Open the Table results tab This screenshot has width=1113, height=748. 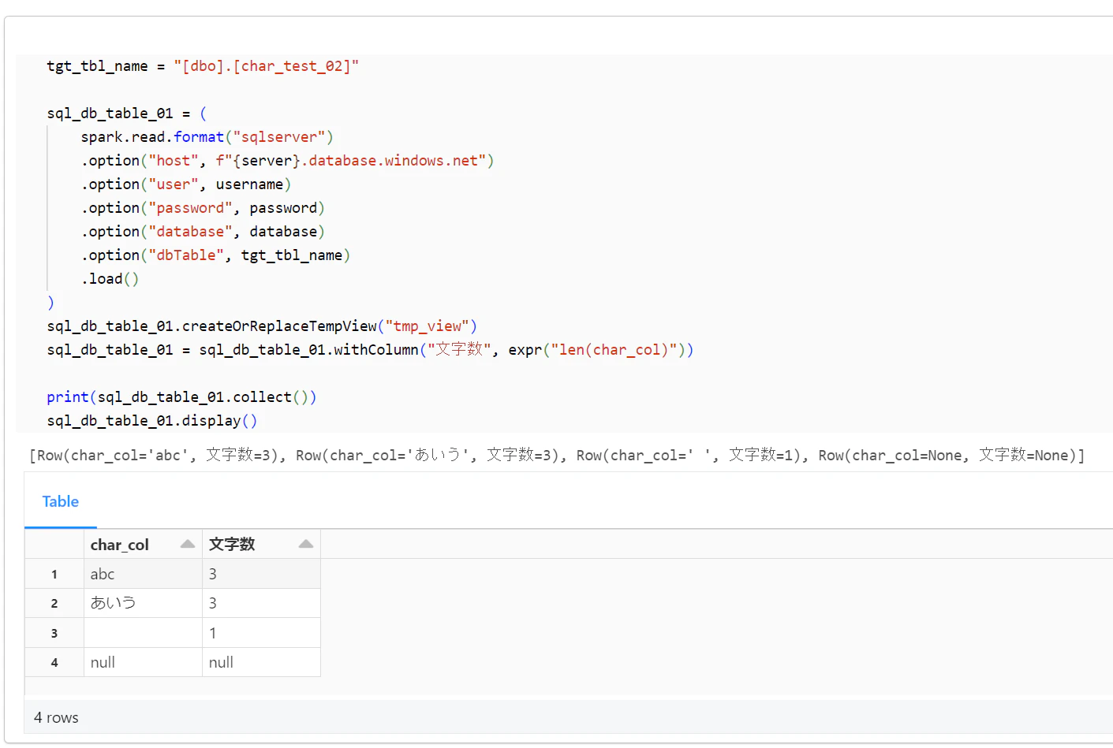point(61,501)
